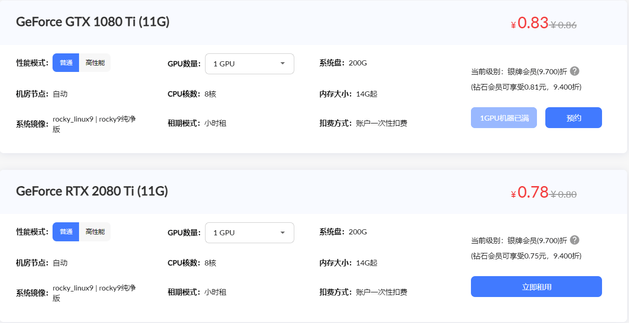Viewport: 629px width, 323px height.
Task: Click 机房节点 自动 value in GTX 1080 Ti card
Action: click(60, 94)
